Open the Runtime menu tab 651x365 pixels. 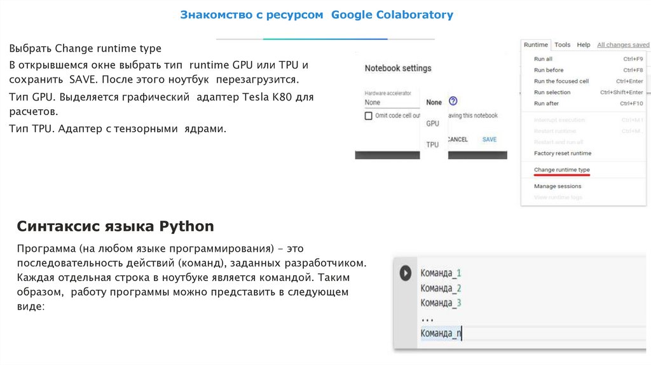pyautogui.click(x=535, y=45)
